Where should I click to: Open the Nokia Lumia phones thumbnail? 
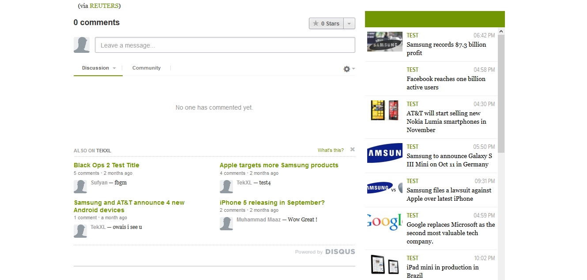tap(385, 111)
